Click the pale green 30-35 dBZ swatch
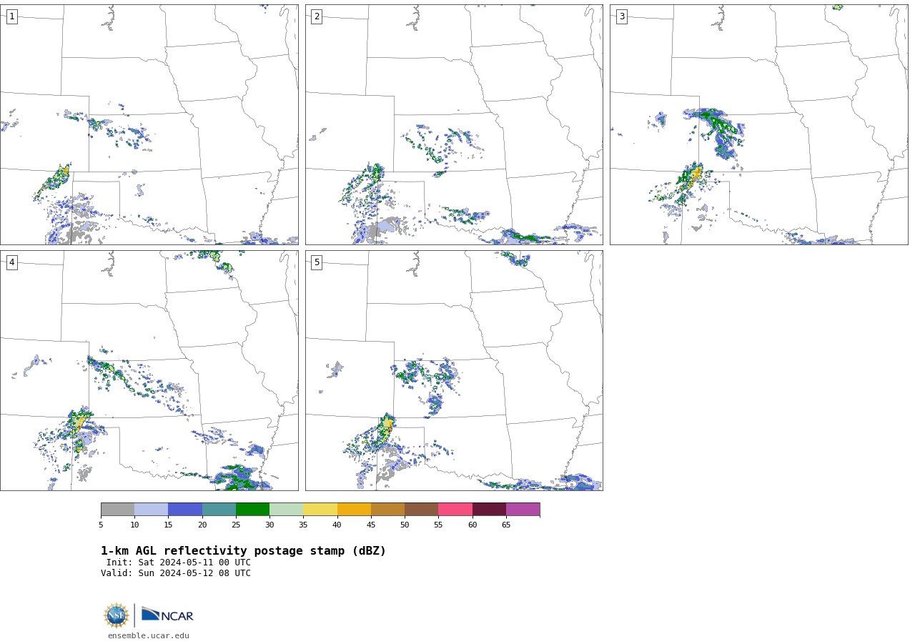The image size is (915, 644). 286,509
